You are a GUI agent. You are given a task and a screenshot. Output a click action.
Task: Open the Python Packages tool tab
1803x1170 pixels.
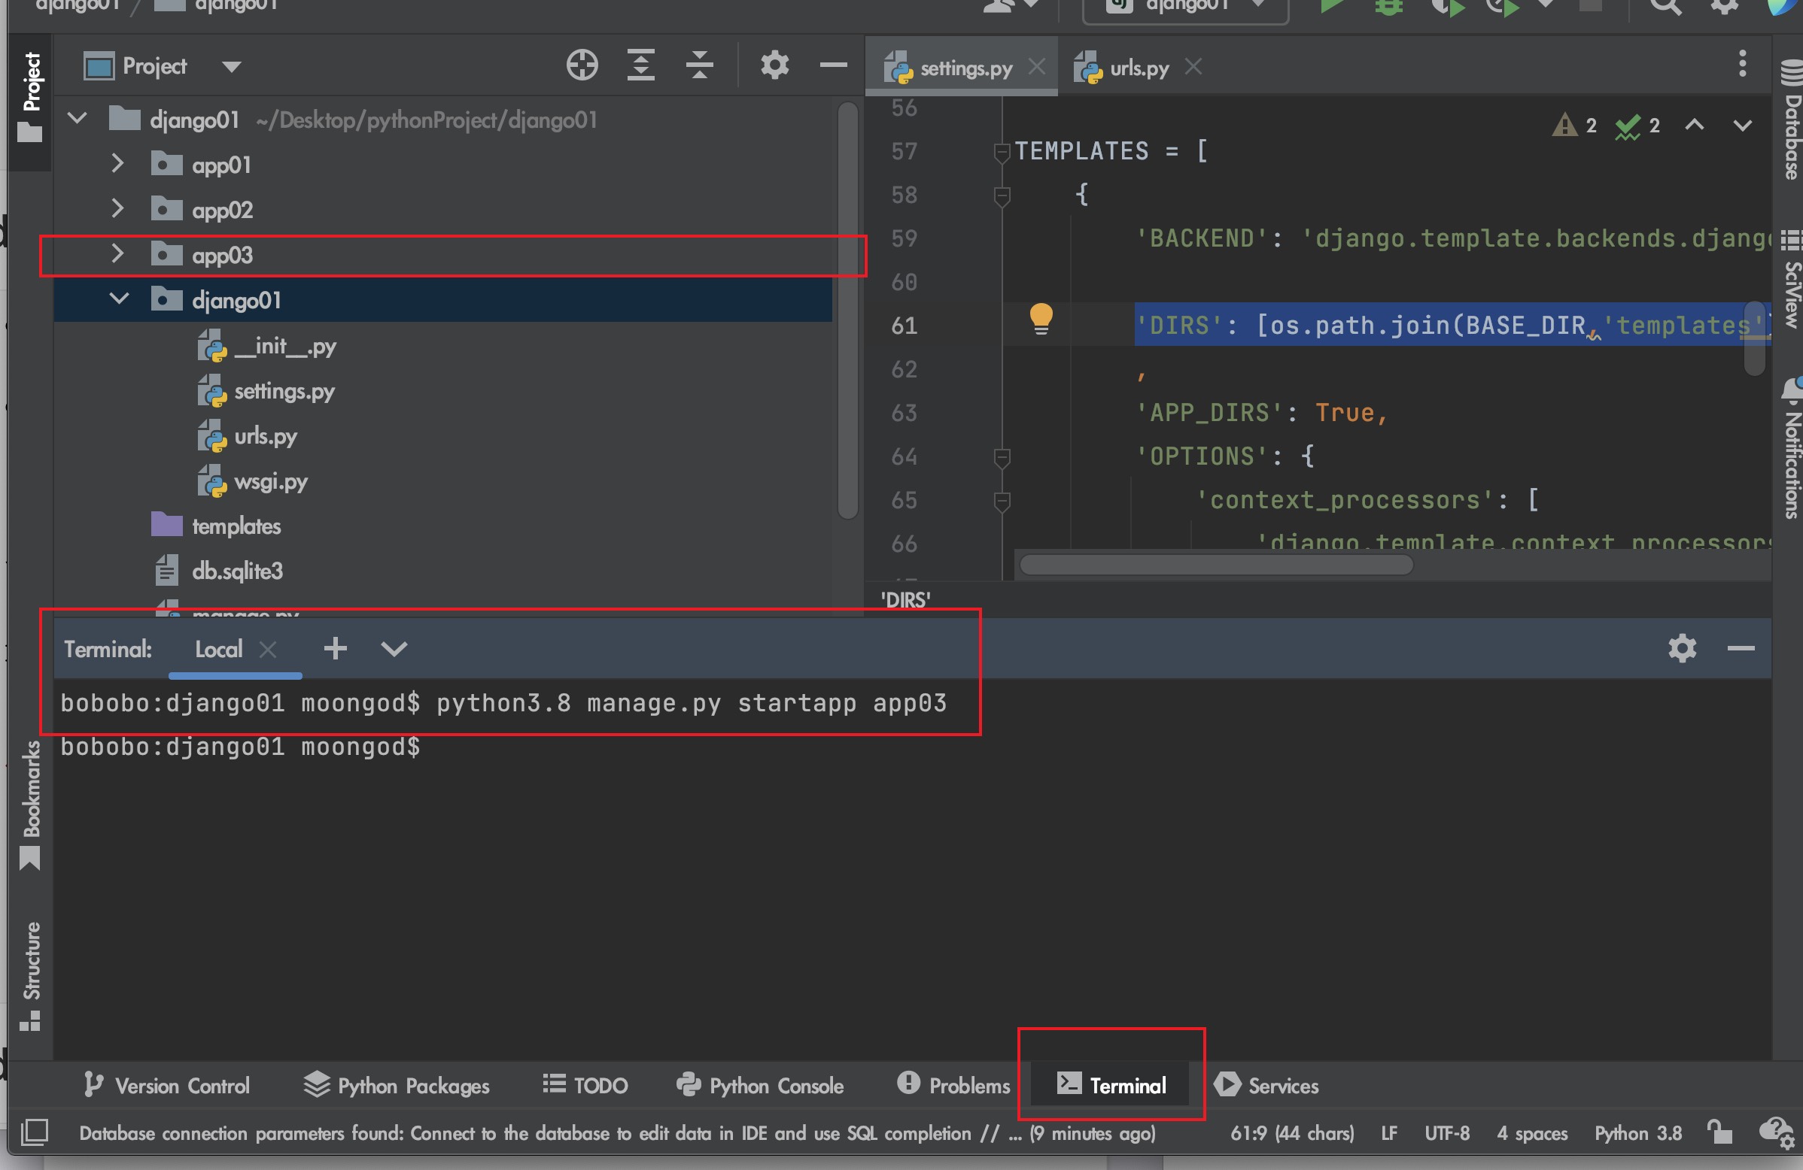point(397,1085)
